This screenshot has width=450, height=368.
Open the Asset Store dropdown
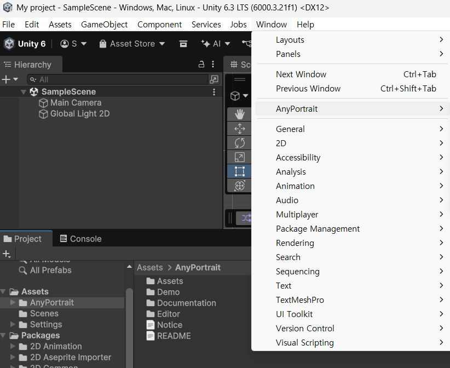pyautogui.click(x=132, y=44)
